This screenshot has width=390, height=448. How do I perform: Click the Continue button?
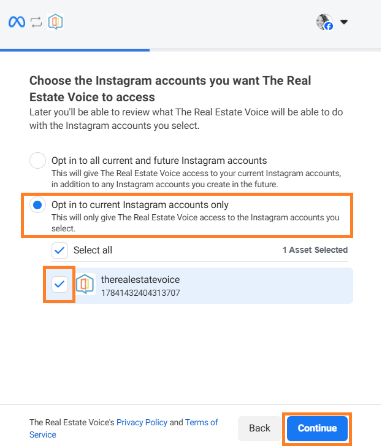[x=317, y=428]
